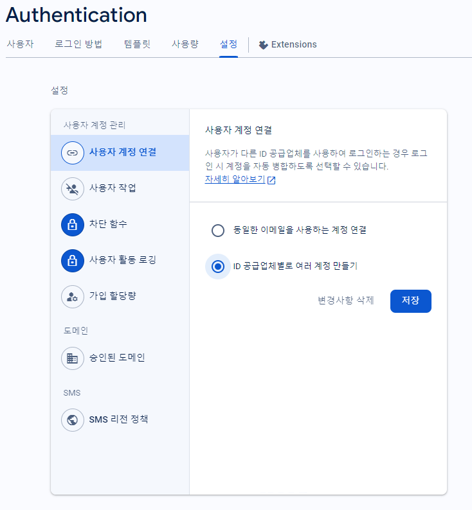Click the 변경사항 삭제 button
The width and height of the screenshot is (472, 510).
pos(346,300)
